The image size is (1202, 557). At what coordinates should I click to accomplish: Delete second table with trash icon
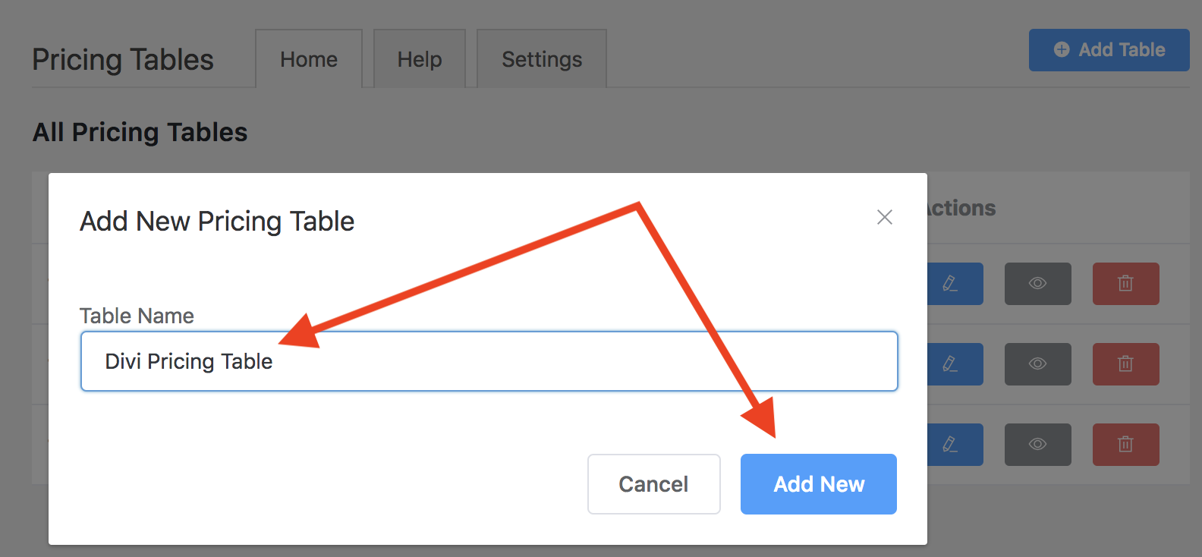[x=1125, y=364]
